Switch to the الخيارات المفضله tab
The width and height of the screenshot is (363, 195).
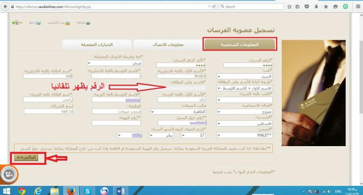coord(97,44)
